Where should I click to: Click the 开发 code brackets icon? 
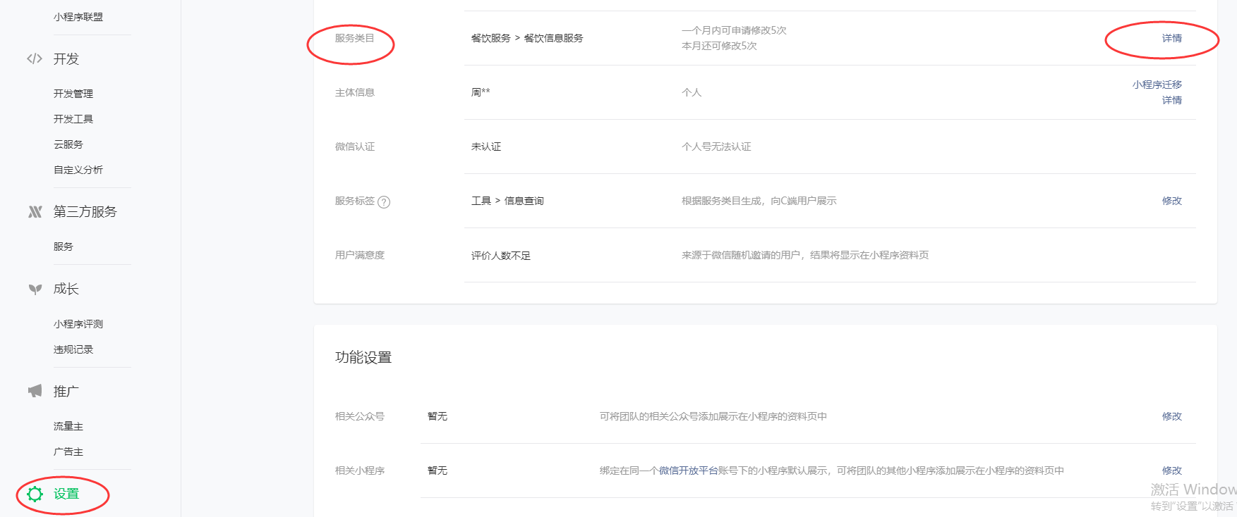point(35,58)
